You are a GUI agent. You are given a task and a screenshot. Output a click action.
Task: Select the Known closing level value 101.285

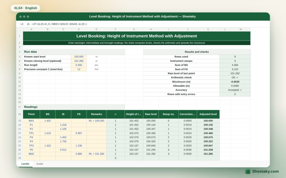pos(79,61)
